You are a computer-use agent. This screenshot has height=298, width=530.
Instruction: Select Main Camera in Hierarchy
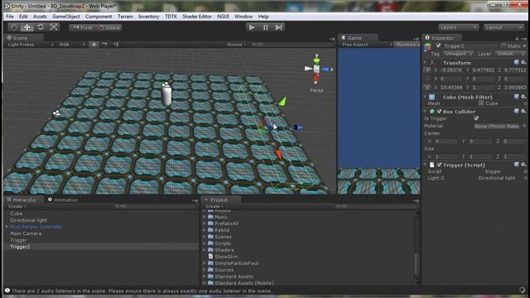[26, 233]
